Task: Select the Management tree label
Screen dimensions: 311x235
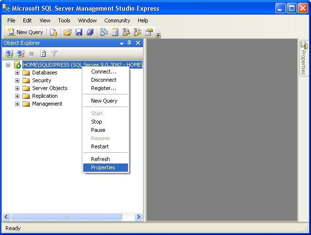Action: 47,104
